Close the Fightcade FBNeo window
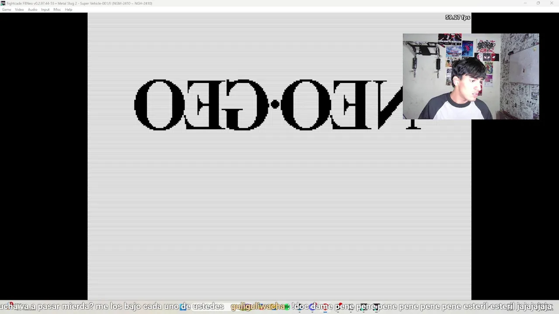 (551, 3)
